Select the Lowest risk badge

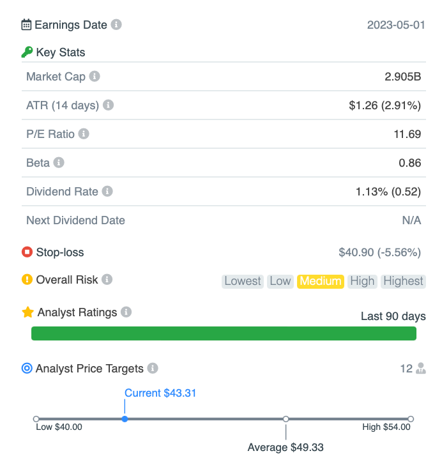[x=243, y=282]
